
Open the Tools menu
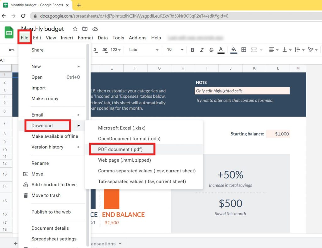point(118,38)
